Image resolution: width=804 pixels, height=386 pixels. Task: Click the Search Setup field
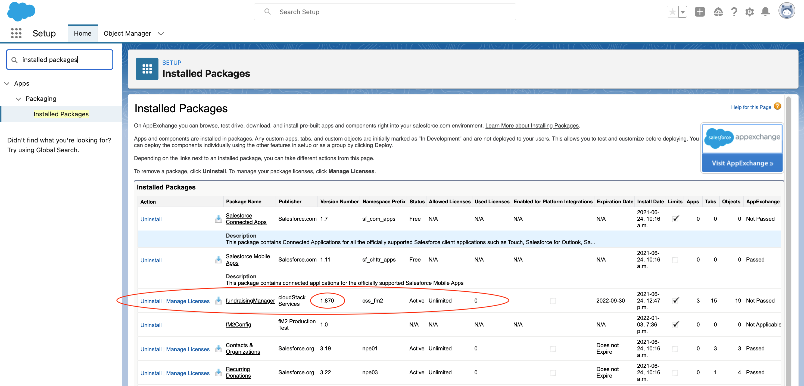385,12
